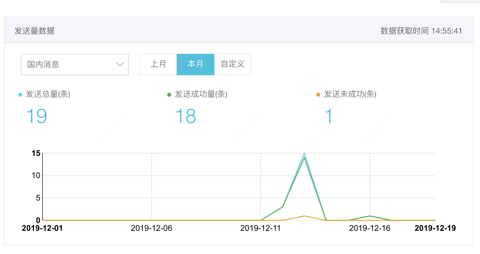The image size is (480, 254).
Task: Click the failed sent value 1
Action: [328, 116]
